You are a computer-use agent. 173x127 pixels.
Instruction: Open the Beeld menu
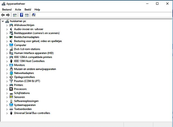tap(28, 9)
